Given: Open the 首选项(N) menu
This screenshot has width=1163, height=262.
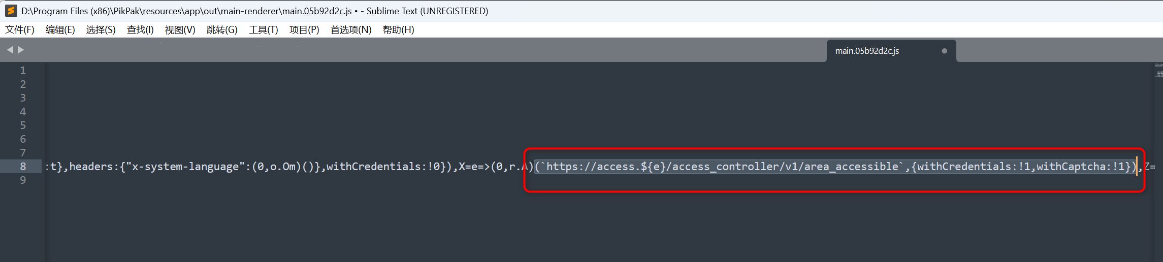Looking at the screenshot, I should (x=351, y=29).
